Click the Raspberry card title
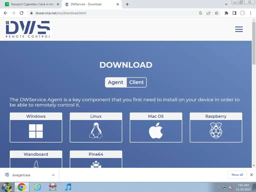Image resolution: width=256 pixels, height=192 pixels. [x=216, y=116]
